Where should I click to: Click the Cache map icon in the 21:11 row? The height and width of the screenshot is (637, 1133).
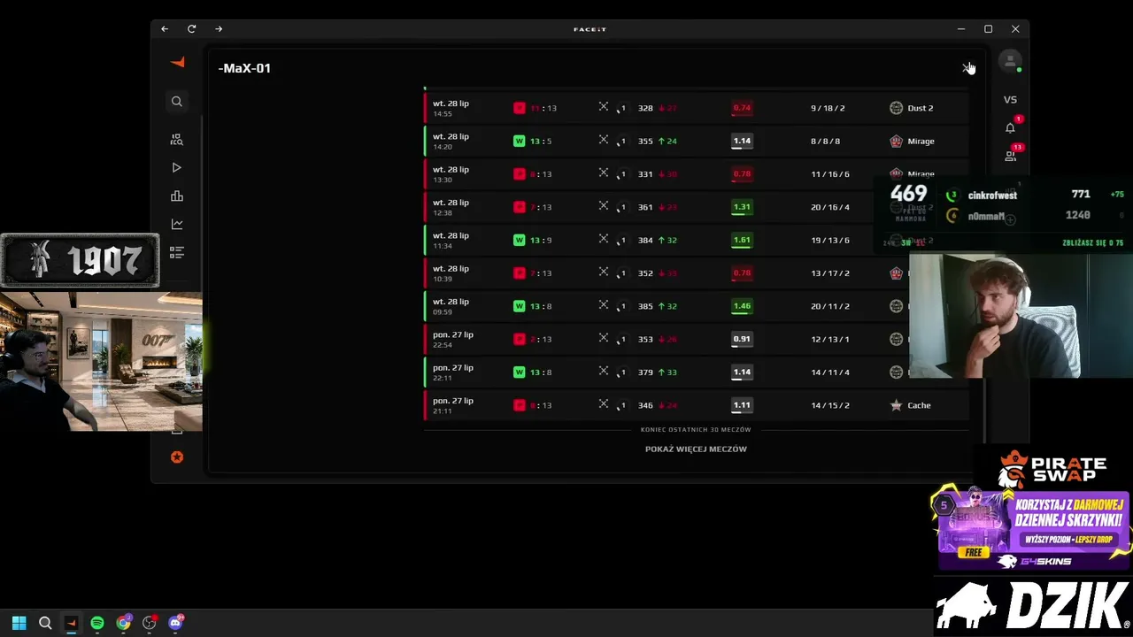click(x=896, y=405)
